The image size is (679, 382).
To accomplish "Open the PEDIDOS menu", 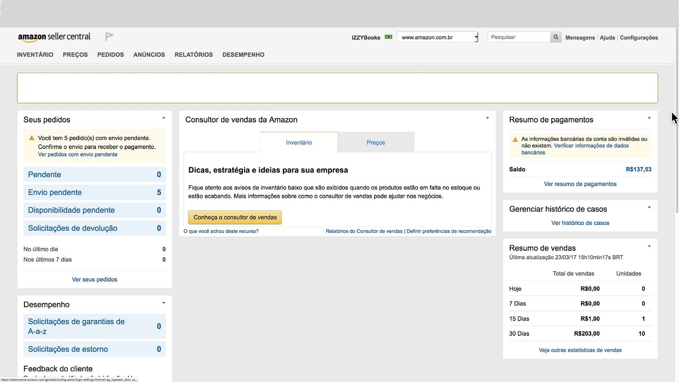I will pos(110,55).
